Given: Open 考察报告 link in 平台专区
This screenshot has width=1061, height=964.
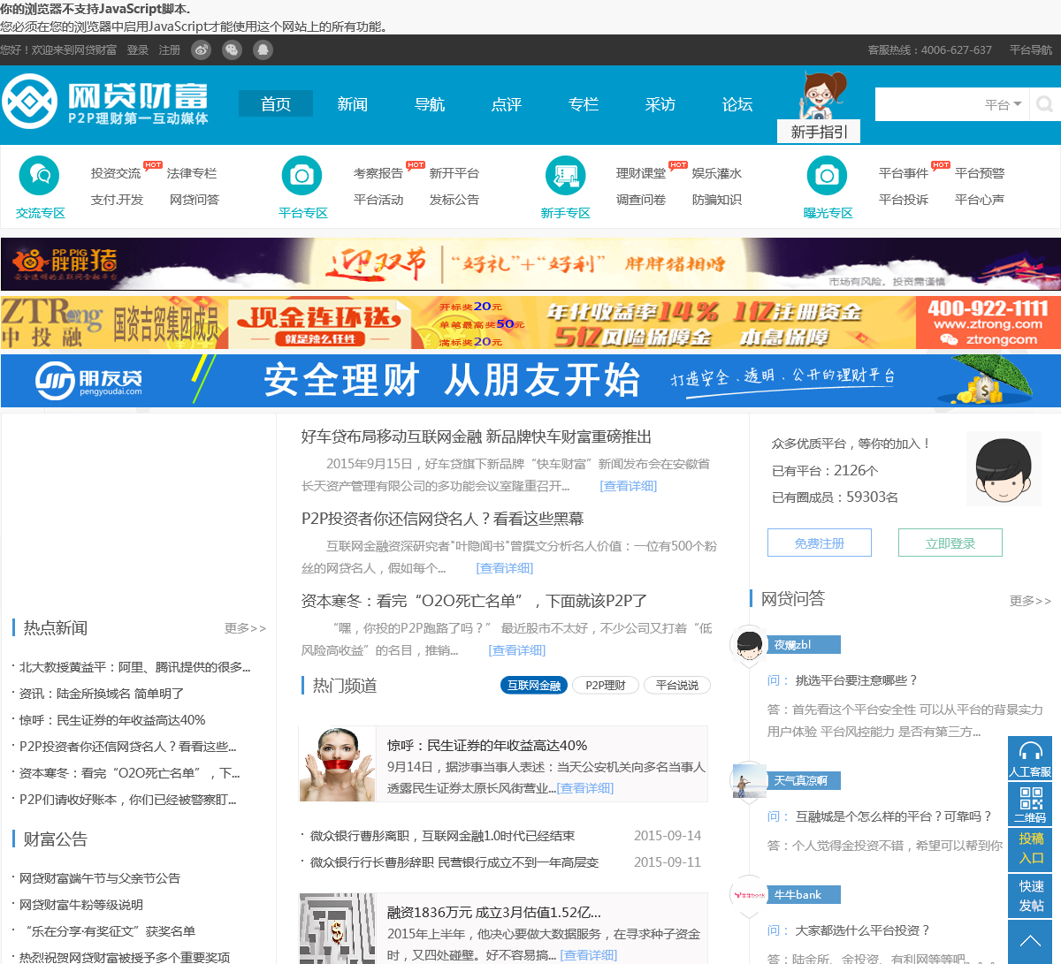Looking at the screenshot, I should [378, 173].
